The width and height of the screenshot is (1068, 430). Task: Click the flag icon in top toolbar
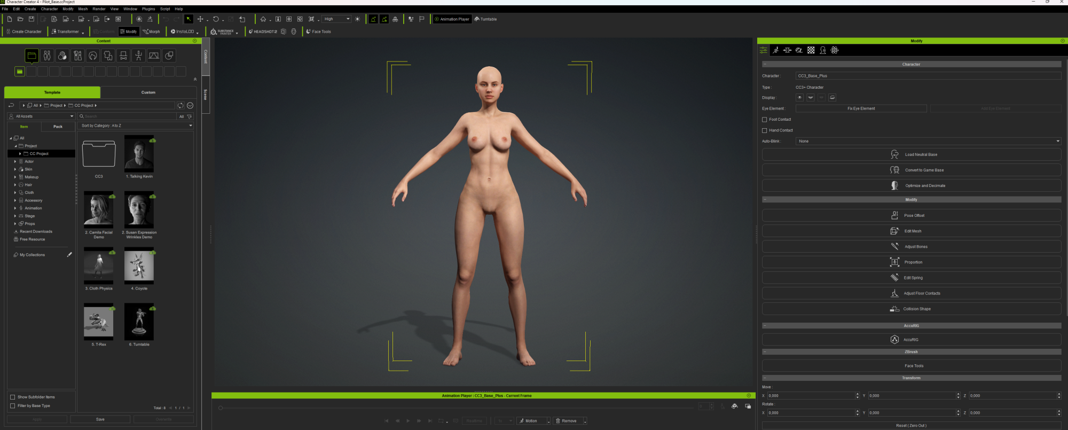422,19
